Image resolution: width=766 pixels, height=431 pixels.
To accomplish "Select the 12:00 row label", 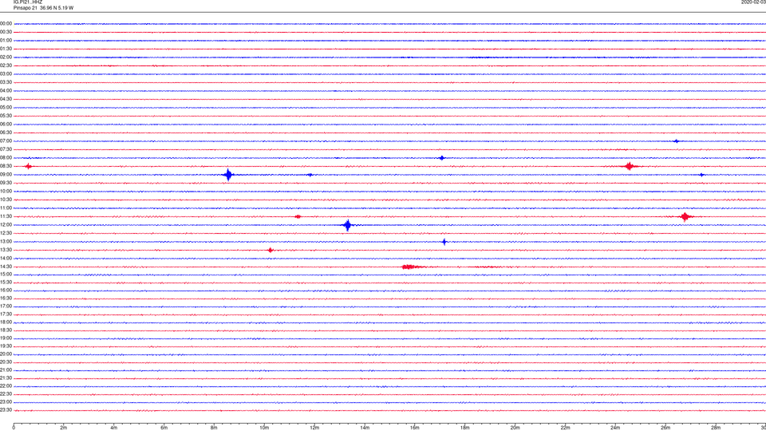I will tap(6, 225).
